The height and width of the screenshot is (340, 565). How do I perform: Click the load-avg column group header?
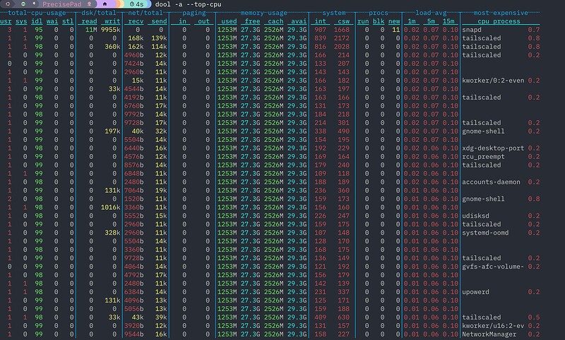[x=431, y=13]
